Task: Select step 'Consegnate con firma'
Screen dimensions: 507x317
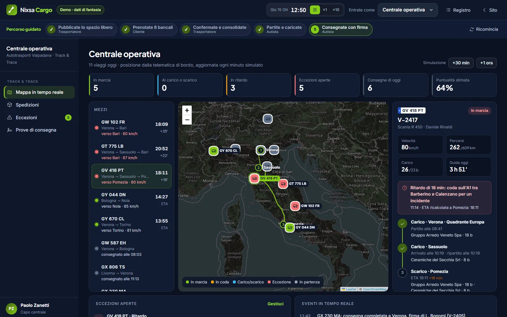Action: coord(341,29)
